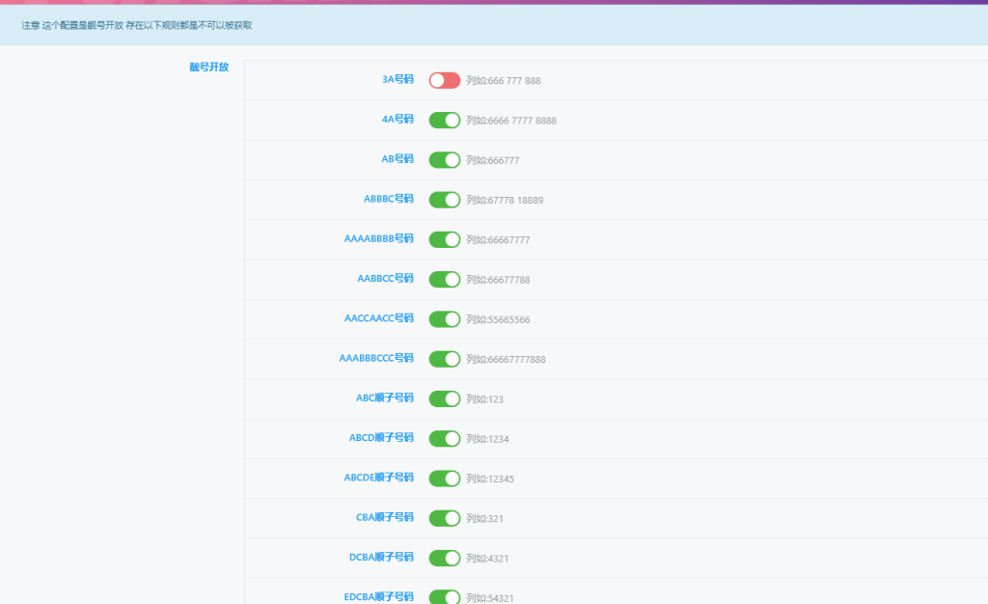This screenshot has height=604, width=988.
Task: Toggle the EDCBA顺子号码 switch
Action: coord(445,596)
